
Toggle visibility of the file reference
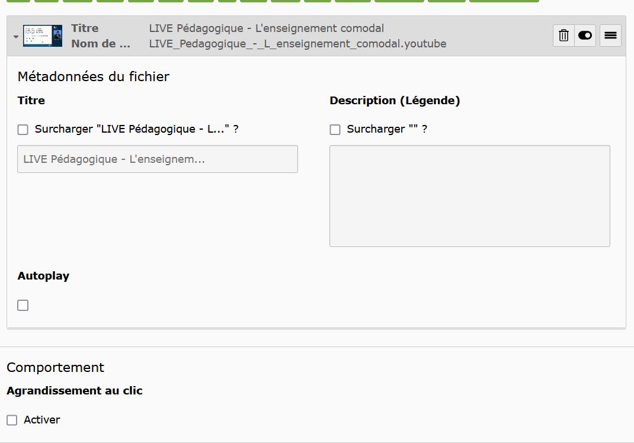[x=585, y=36]
